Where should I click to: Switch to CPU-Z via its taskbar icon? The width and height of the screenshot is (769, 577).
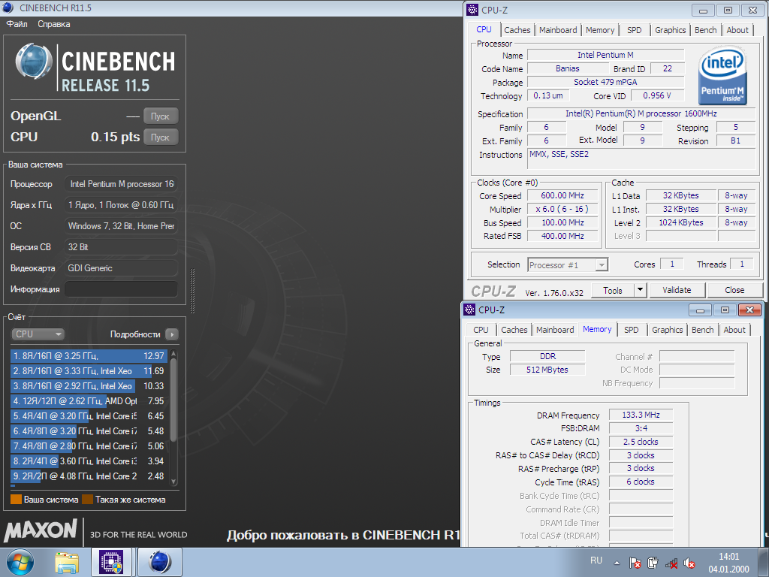pos(111,562)
